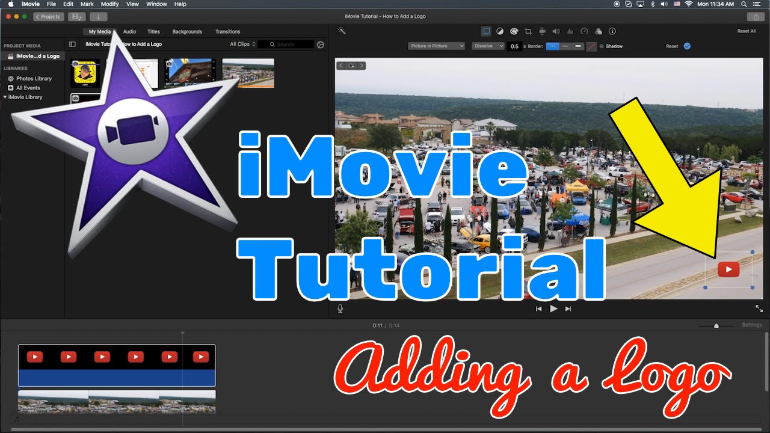The height and width of the screenshot is (433, 770).
Task: Go back with the Projects button
Action: 49,17
